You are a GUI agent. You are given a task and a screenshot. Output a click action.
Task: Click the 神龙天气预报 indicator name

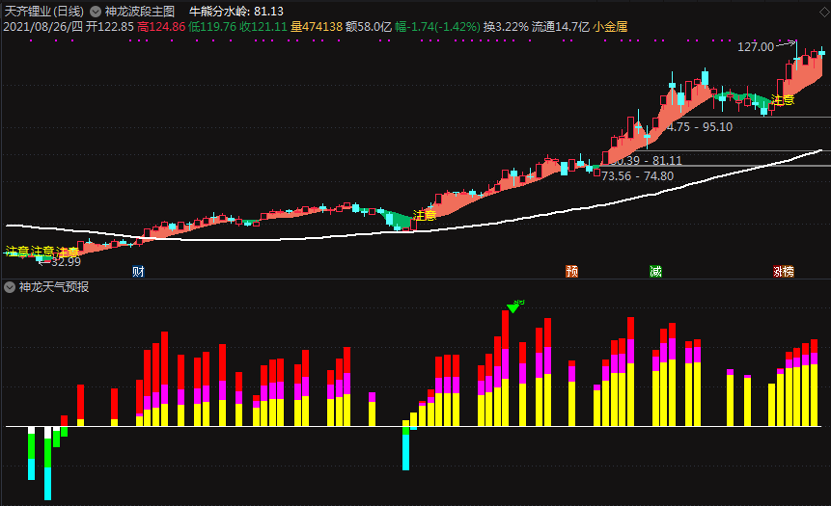pos(54,287)
